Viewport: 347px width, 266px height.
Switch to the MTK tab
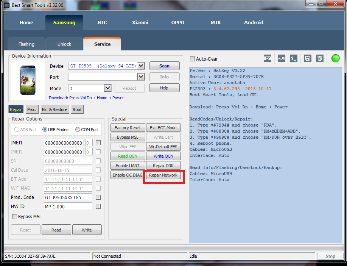click(216, 23)
